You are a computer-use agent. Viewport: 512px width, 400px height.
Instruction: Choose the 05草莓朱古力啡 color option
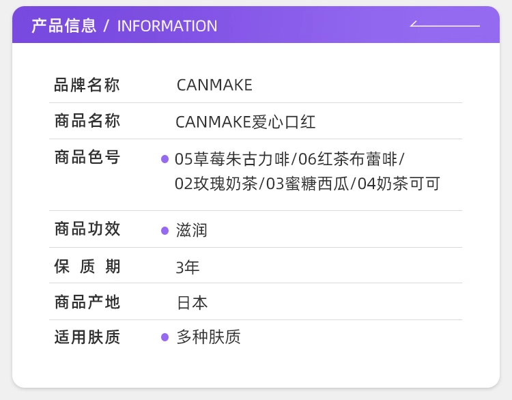pos(232,159)
